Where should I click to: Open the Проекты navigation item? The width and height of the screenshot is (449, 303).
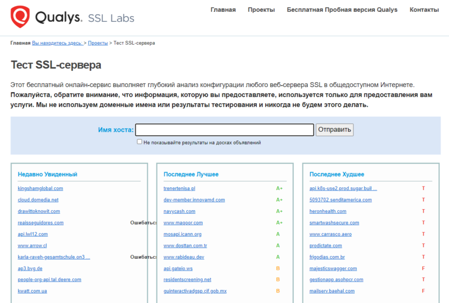[x=261, y=10]
